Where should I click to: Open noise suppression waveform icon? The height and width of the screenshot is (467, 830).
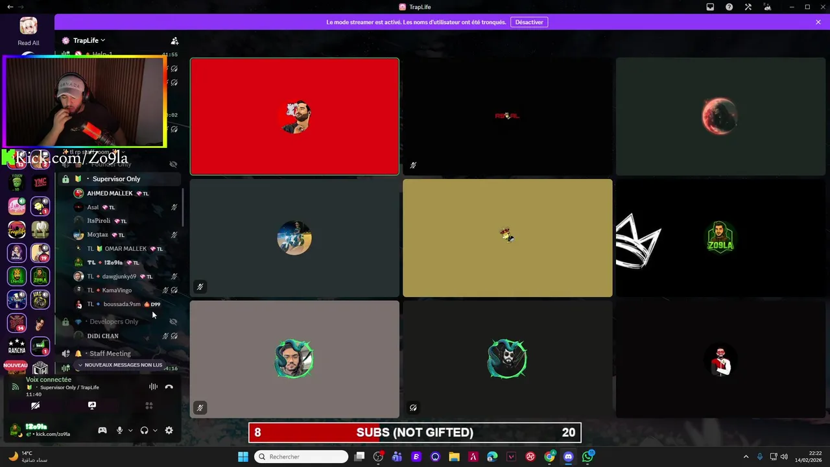[x=153, y=387]
